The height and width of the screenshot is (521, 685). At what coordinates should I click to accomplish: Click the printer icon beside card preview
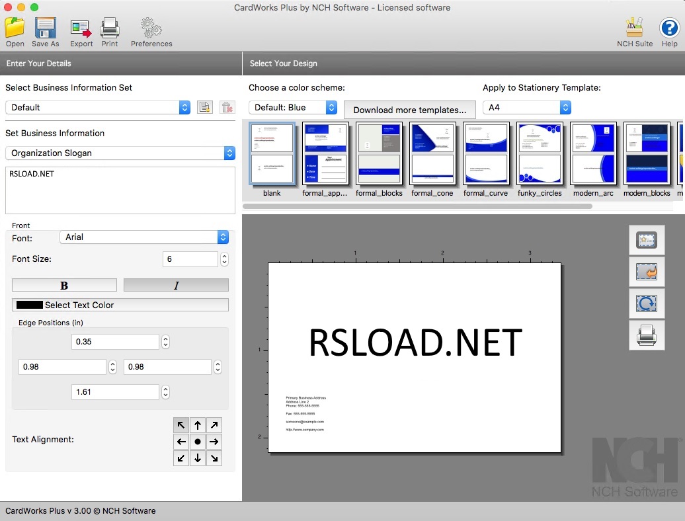[x=646, y=335]
